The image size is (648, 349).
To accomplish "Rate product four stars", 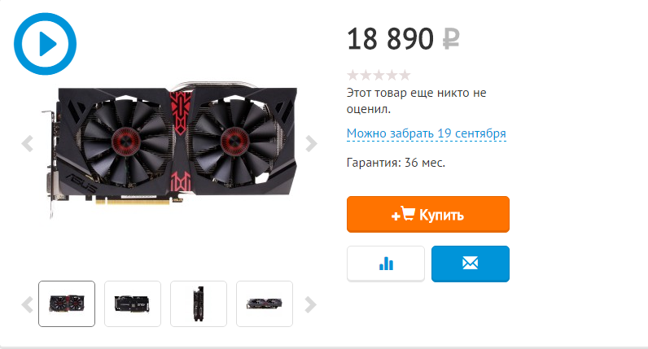I will tap(392, 75).
